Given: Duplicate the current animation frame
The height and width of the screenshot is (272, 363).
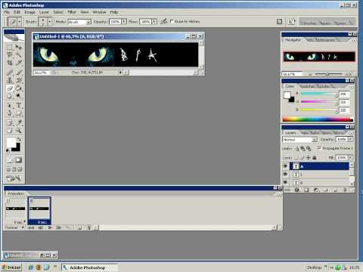Looking at the screenshot, I should point(79,227).
